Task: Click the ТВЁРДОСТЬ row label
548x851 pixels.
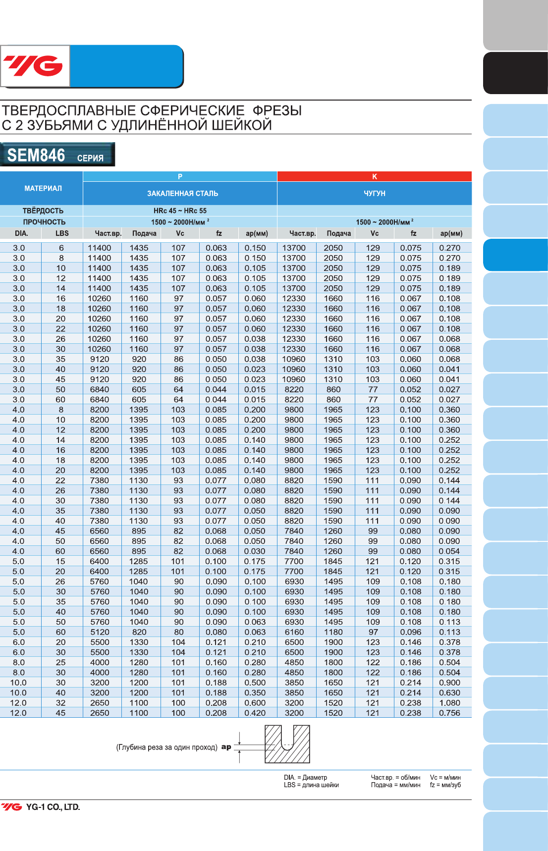Action: (43, 211)
